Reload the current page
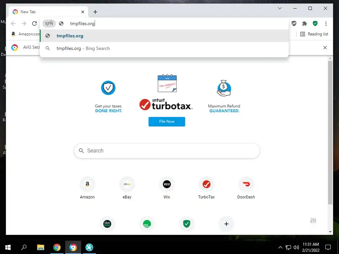The width and height of the screenshot is (339, 254). tap(34, 23)
